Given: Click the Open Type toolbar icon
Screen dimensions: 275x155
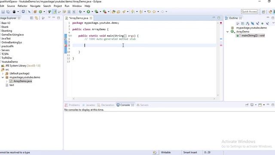Looking at the screenshot, I should (x=113, y=12).
